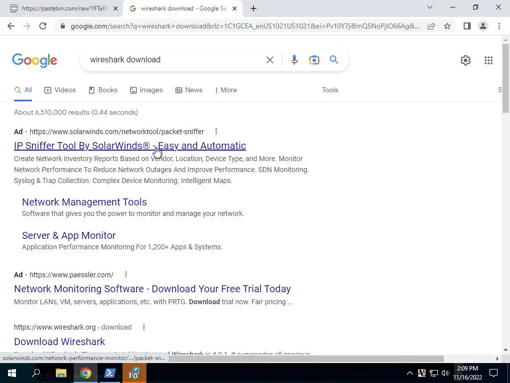The height and width of the screenshot is (383, 510).
Task: Show hidden system tray icons
Action: (x=410, y=373)
